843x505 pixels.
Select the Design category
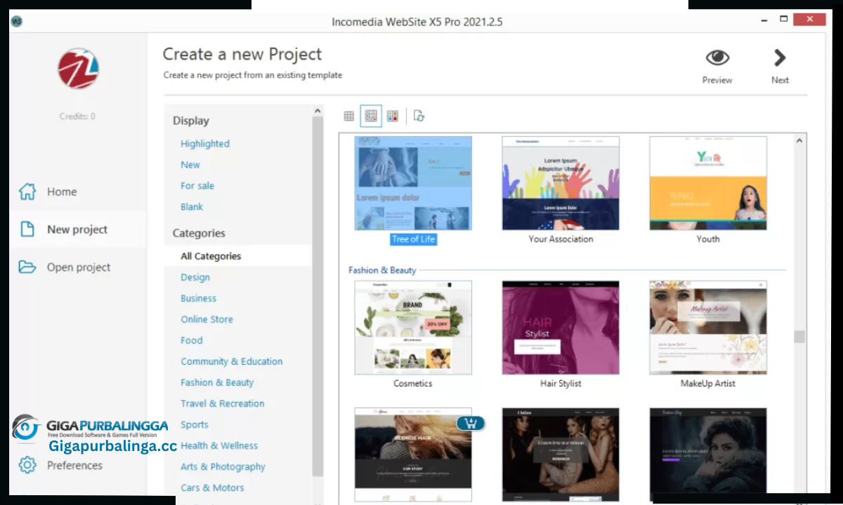(x=195, y=277)
